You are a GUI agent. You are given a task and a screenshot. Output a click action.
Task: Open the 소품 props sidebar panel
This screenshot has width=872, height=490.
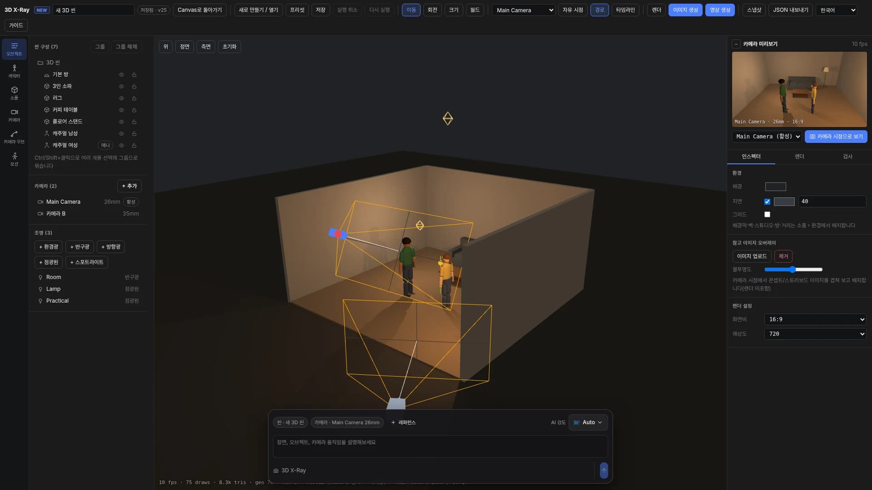click(14, 93)
